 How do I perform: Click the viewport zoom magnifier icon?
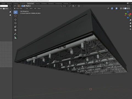(x=130, y=20)
